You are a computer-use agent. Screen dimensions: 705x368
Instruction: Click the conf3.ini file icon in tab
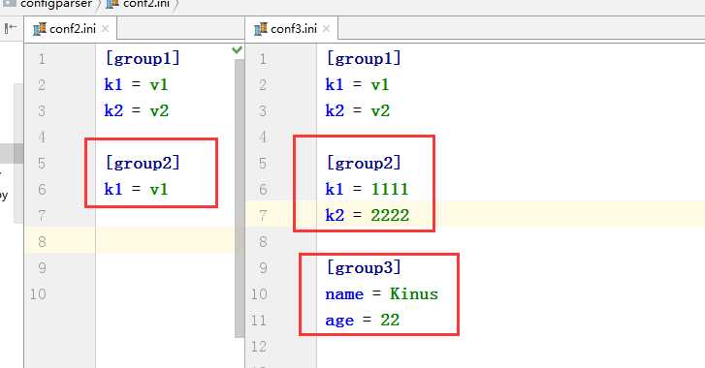[x=261, y=29]
